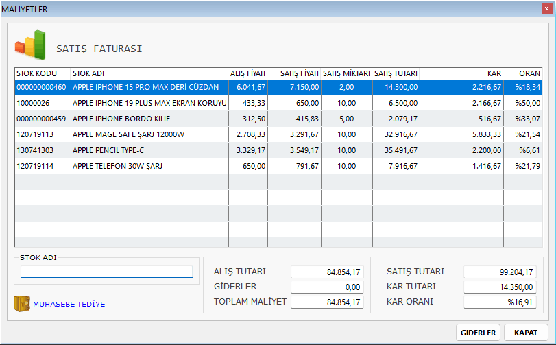Viewport: 556px width, 345px height.
Task: Close the MALİYETLER window with the red X
Action: coord(546,9)
